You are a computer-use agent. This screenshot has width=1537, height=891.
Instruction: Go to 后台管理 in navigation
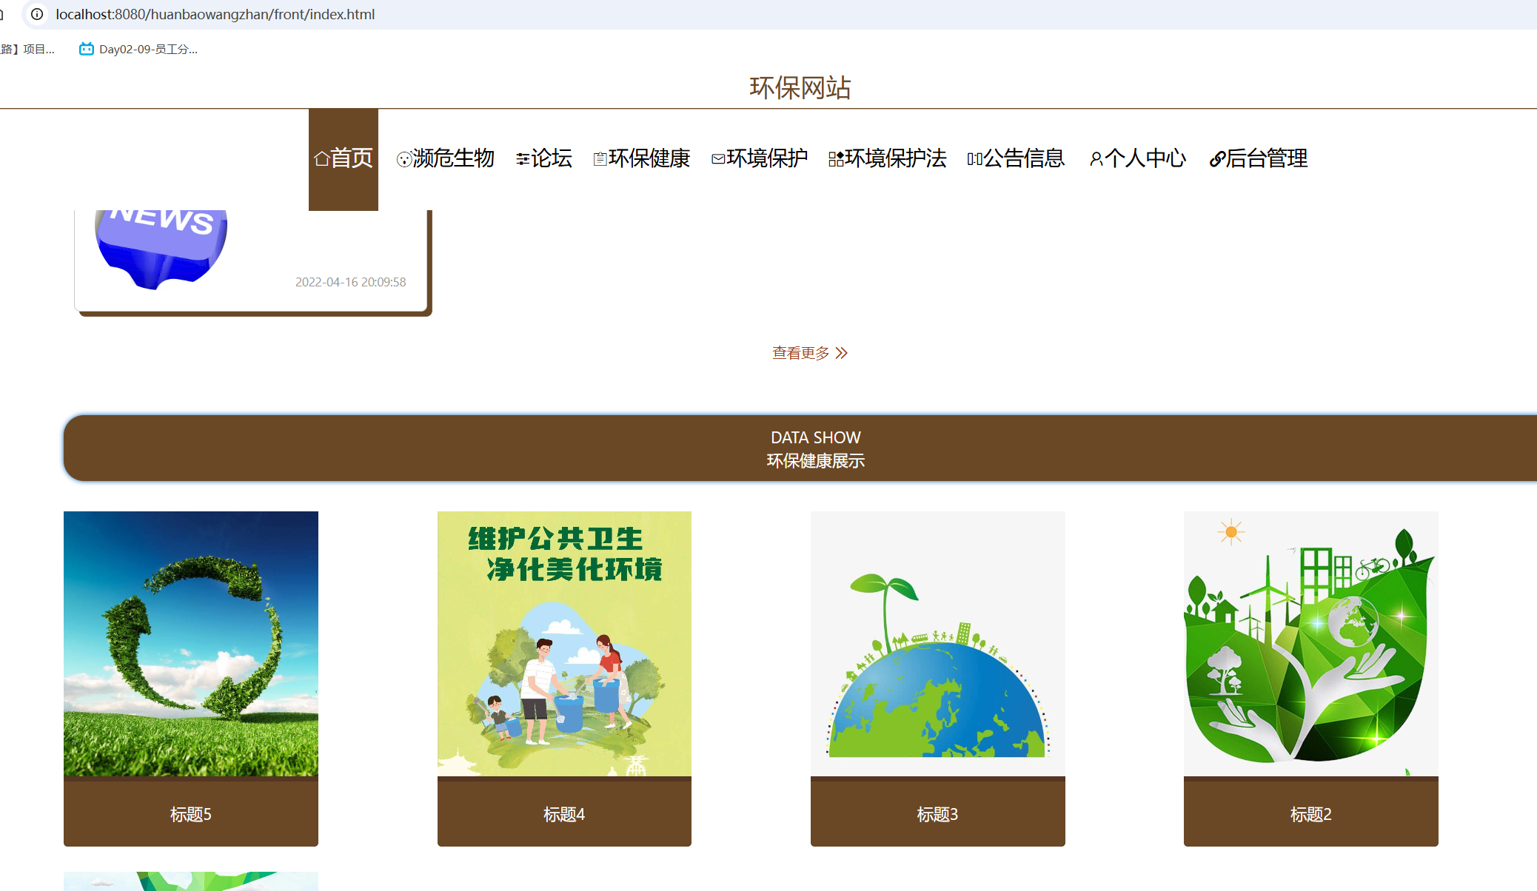point(1267,158)
